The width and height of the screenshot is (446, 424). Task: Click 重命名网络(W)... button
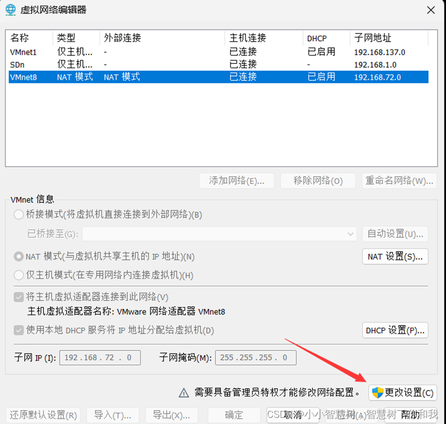tap(399, 181)
